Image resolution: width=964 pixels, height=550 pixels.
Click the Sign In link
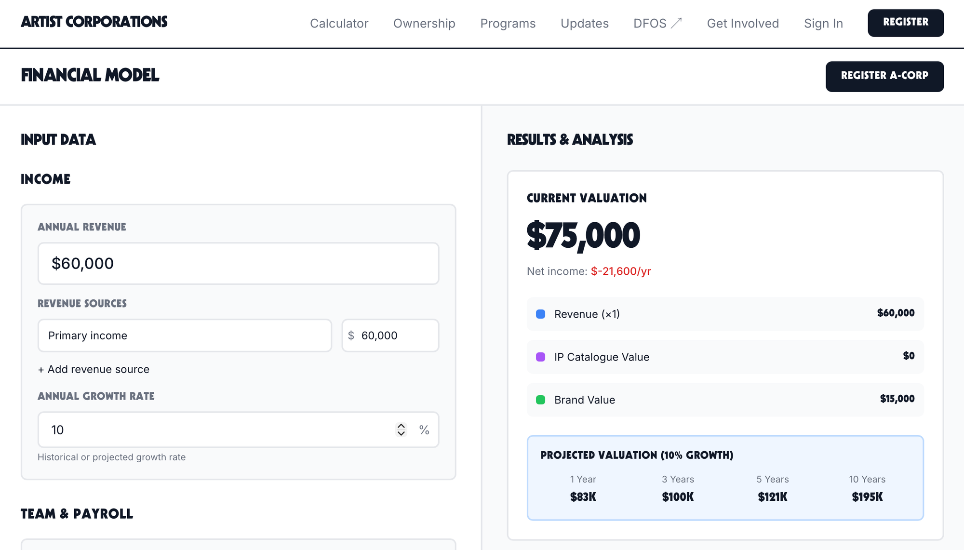[823, 23]
